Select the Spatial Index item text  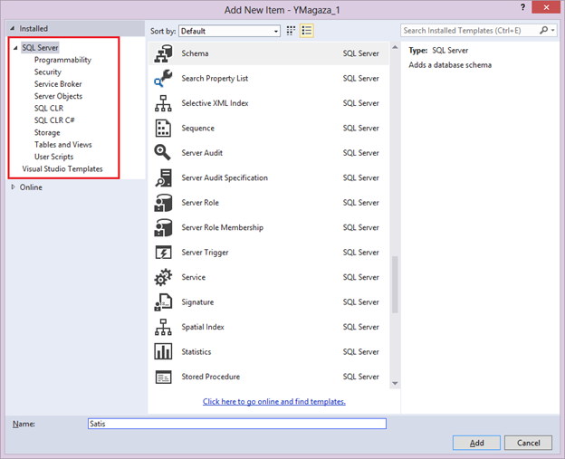click(203, 327)
